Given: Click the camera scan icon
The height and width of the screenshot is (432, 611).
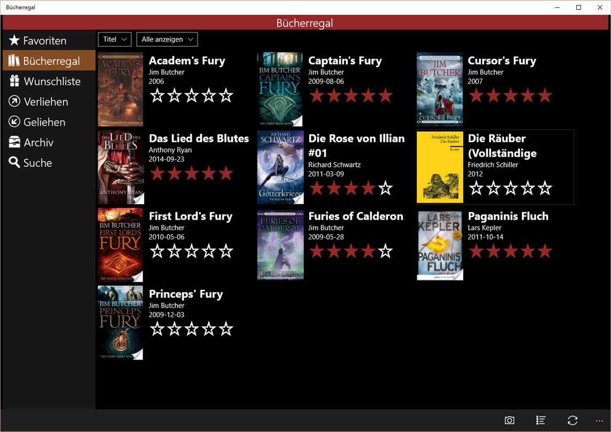Looking at the screenshot, I should [x=510, y=420].
